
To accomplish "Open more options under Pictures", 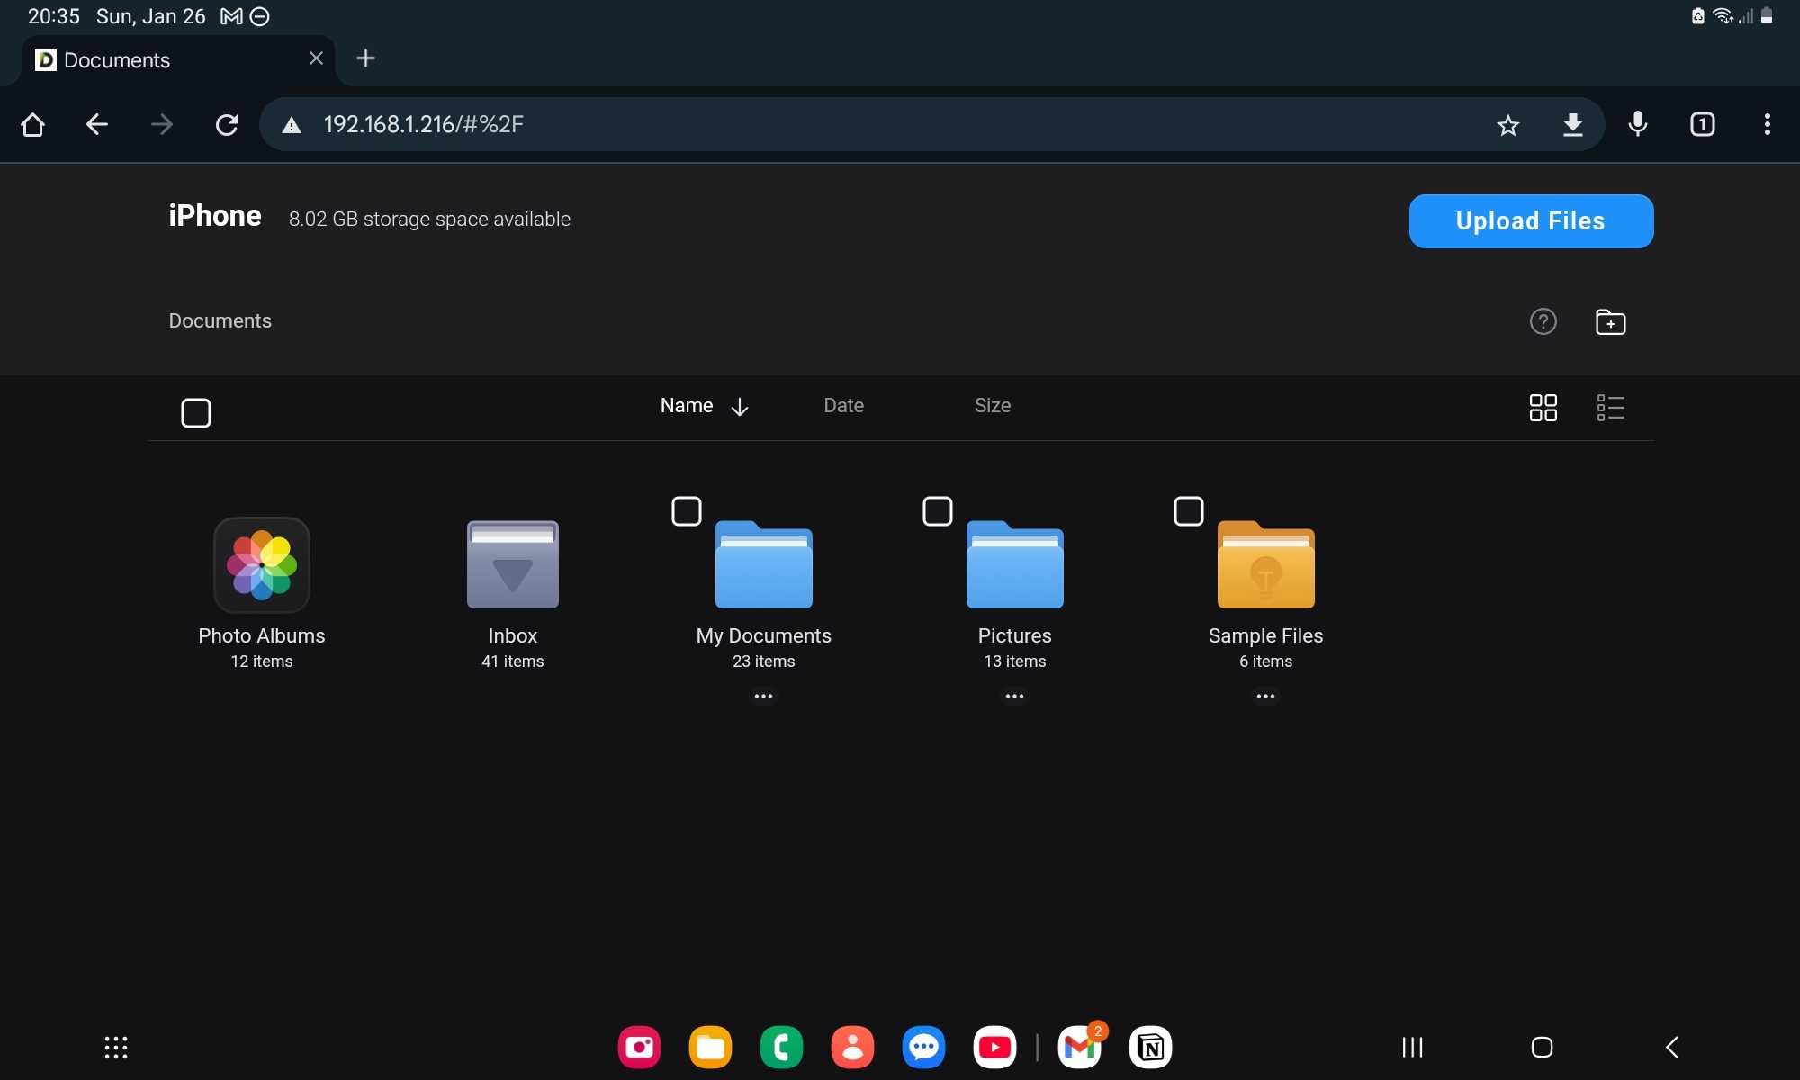I will [1014, 696].
